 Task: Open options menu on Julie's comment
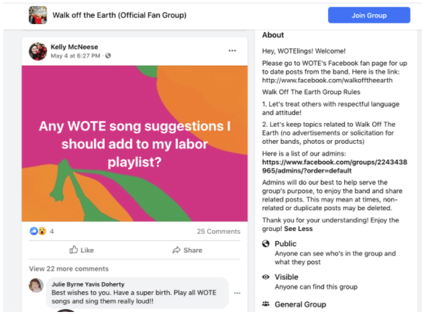point(237,293)
